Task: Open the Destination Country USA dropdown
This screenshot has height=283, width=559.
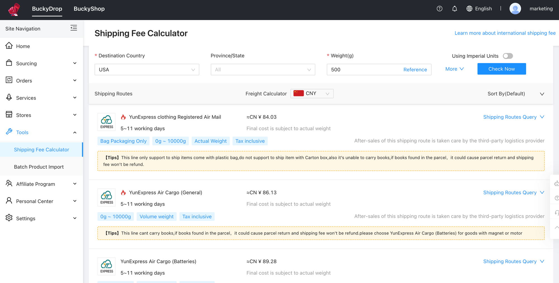Action: click(147, 70)
